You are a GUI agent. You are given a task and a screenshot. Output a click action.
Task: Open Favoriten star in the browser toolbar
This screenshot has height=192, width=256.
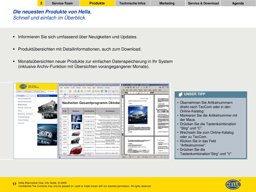click(x=93, y=91)
